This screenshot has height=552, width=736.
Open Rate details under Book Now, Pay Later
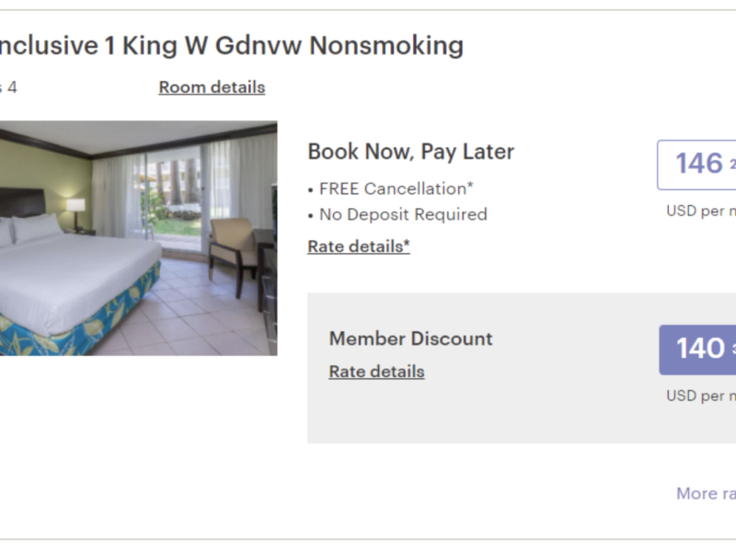click(x=359, y=247)
